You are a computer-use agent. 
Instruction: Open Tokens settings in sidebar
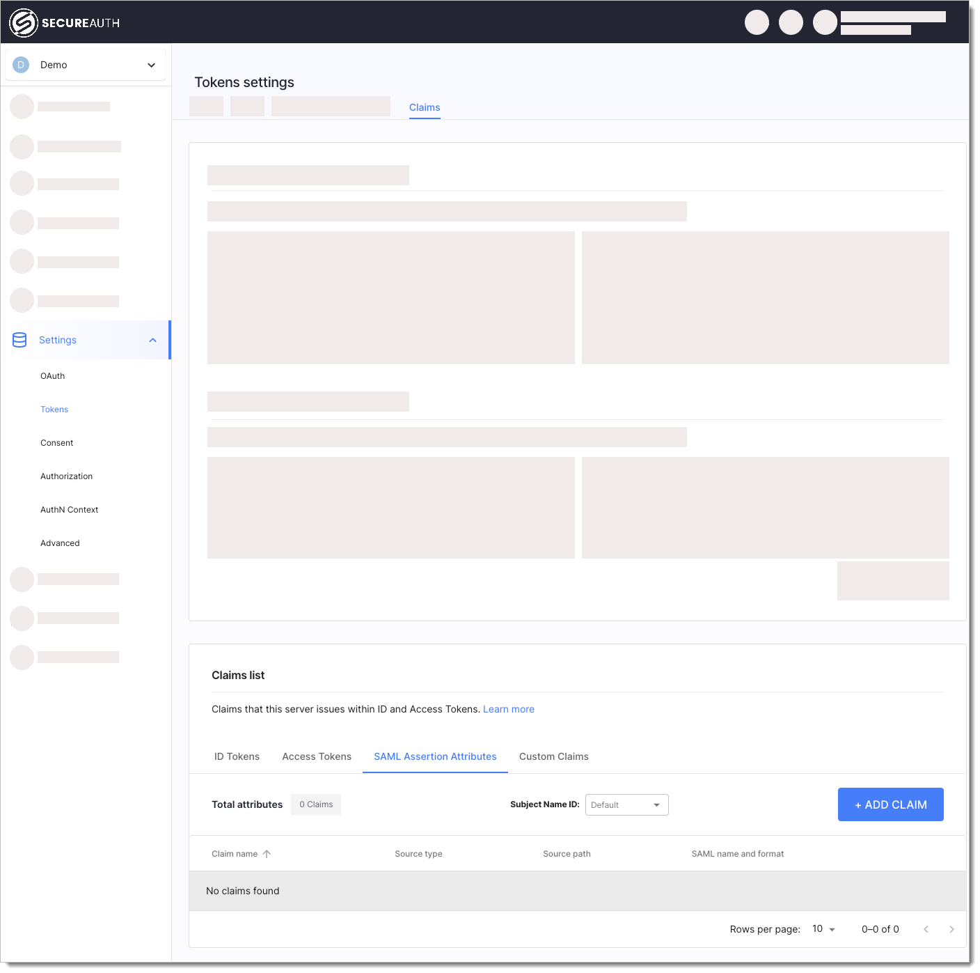click(54, 410)
